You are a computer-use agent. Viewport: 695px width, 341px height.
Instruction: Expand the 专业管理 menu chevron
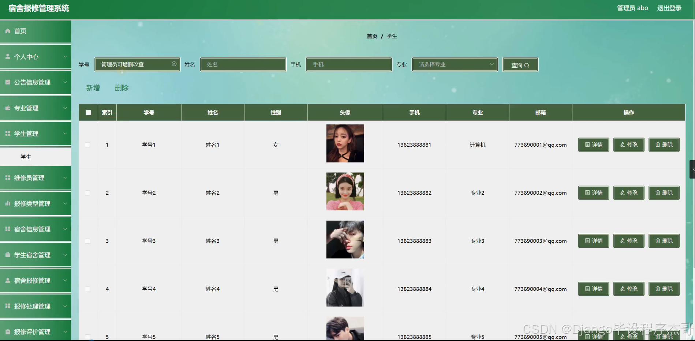65,108
